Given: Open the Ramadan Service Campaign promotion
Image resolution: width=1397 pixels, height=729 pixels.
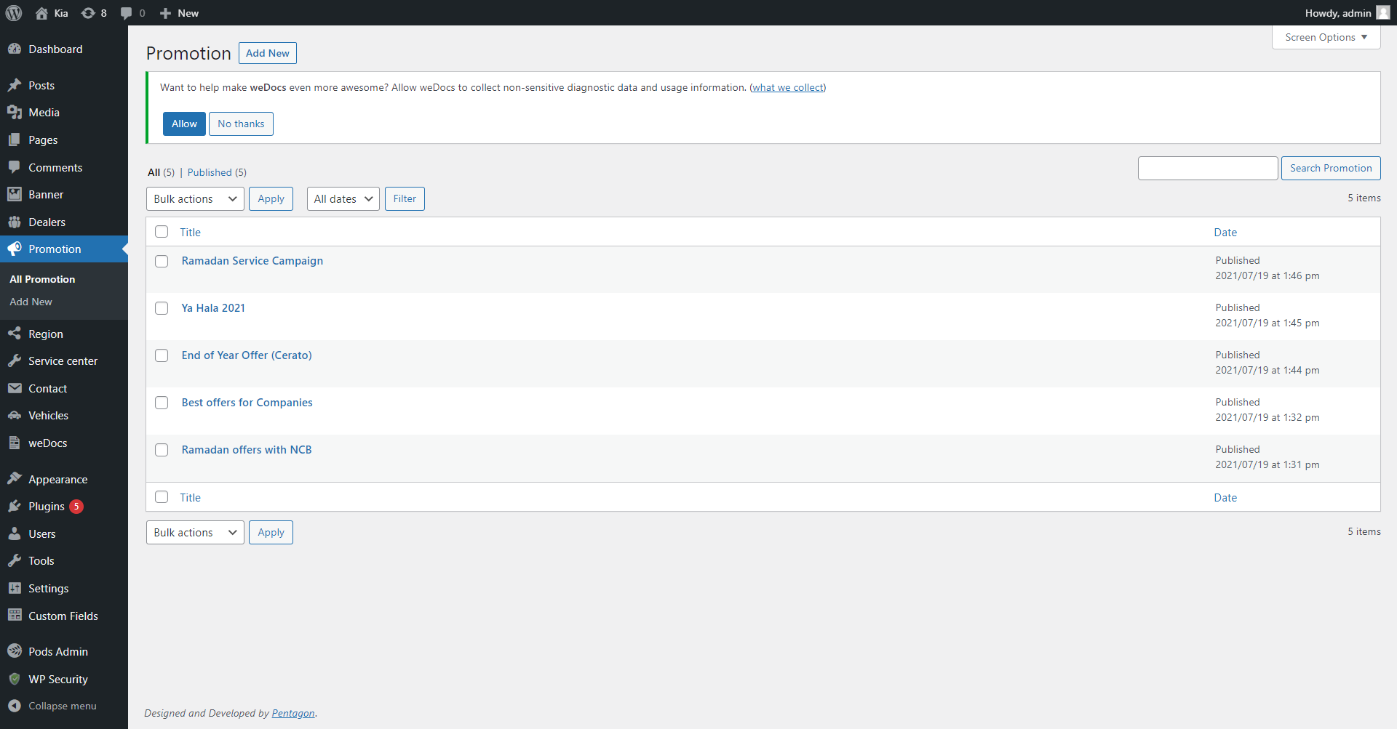Looking at the screenshot, I should coord(252,261).
